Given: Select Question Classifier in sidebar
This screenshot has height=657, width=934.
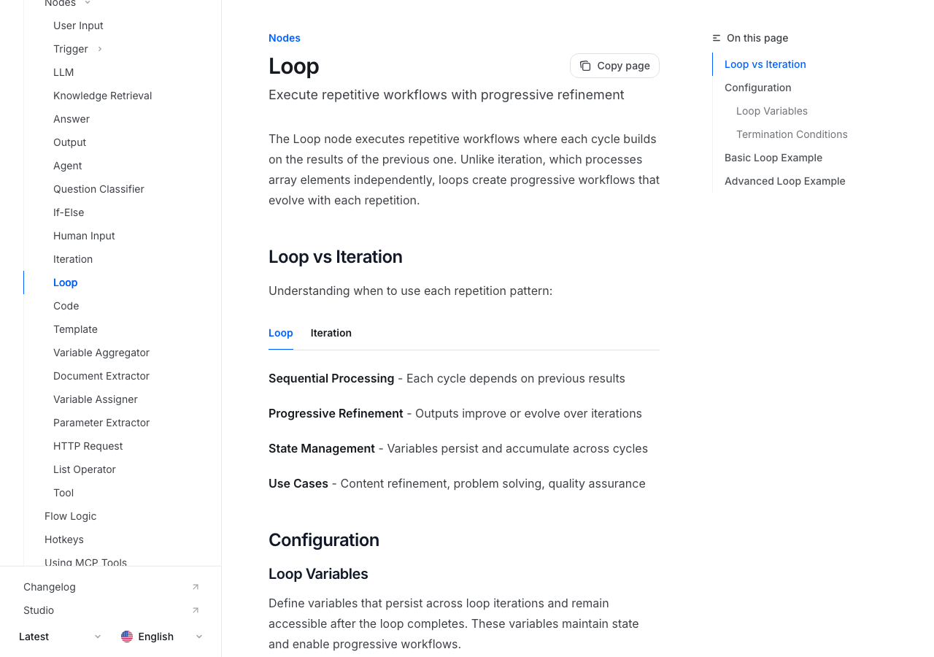Looking at the screenshot, I should (x=99, y=189).
